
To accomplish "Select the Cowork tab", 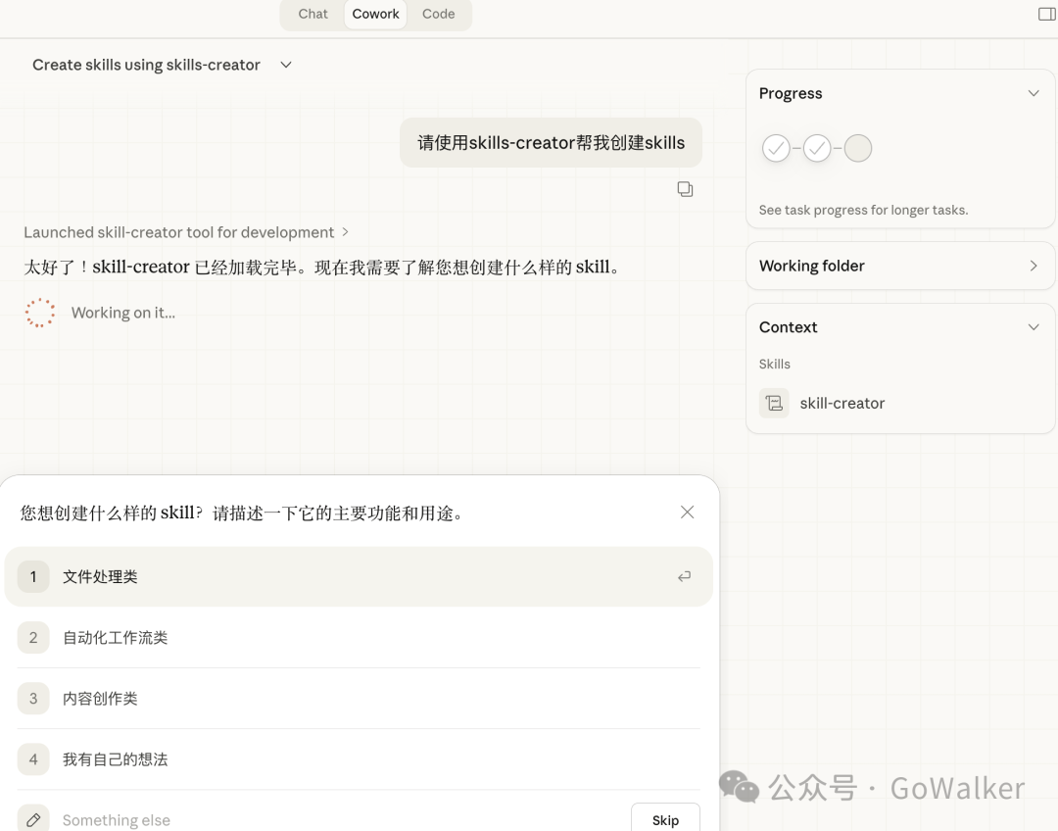I will pos(375,14).
